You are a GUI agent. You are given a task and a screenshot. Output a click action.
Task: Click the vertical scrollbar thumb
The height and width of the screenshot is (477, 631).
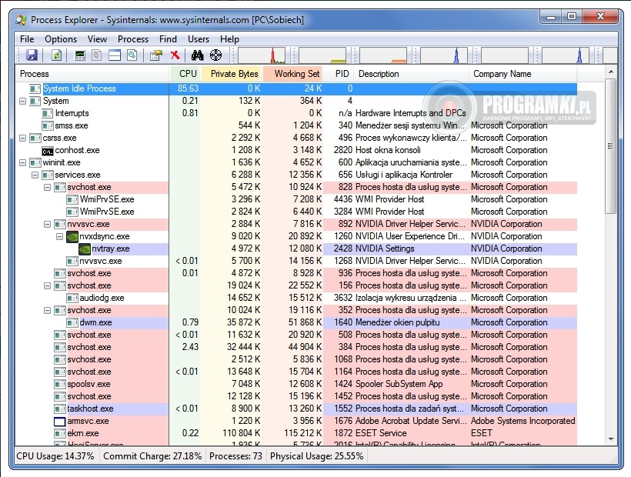coord(611,146)
